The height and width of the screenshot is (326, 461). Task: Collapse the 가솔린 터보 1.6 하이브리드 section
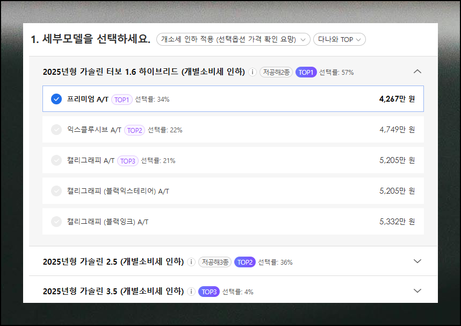(417, 72)
